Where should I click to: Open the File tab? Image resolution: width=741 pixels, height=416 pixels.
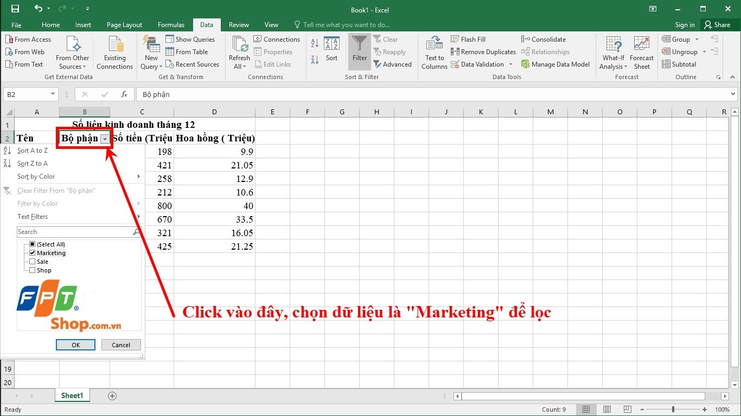(x=16, y=25)
